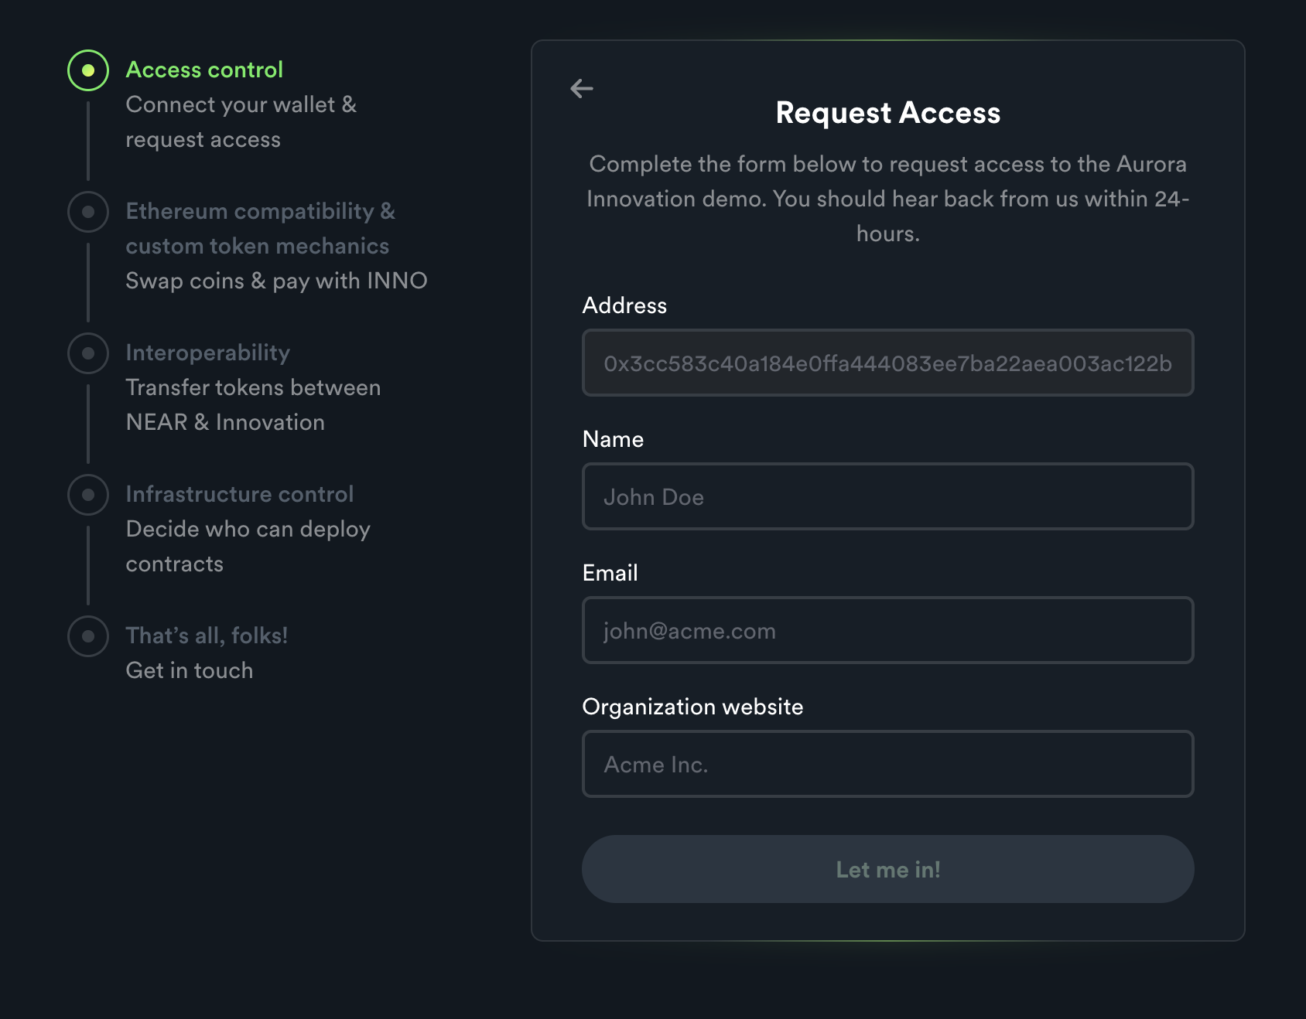Click the Transfer tokens between NEAR & Innovation text
Image resolution: width=1306 pixels, height=1019 pixels.
coord(253,405)
